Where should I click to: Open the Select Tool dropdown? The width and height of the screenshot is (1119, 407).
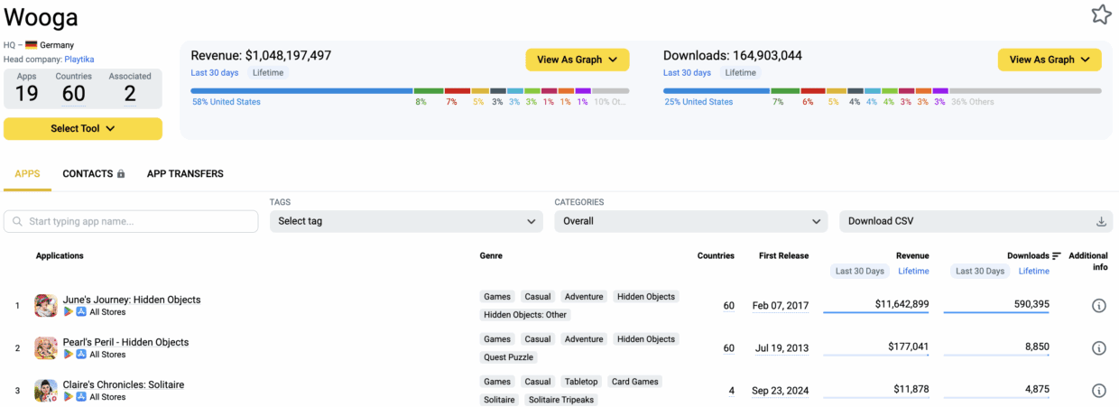point(83,129)
